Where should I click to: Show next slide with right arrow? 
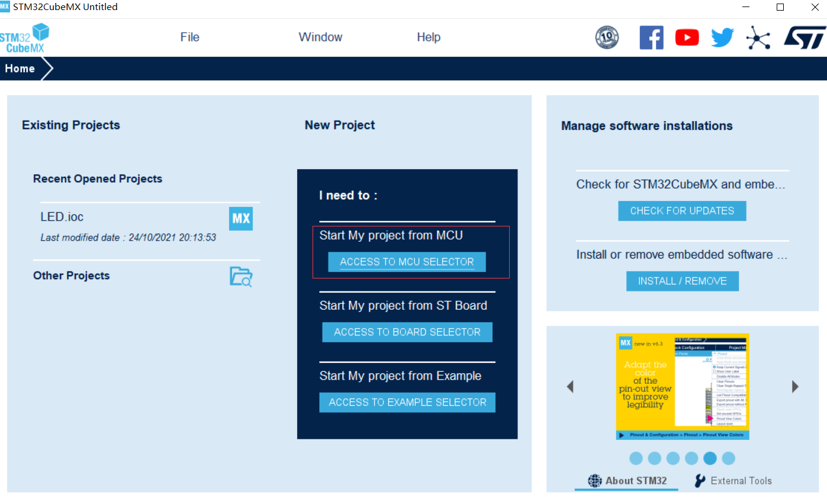point(795,387)
